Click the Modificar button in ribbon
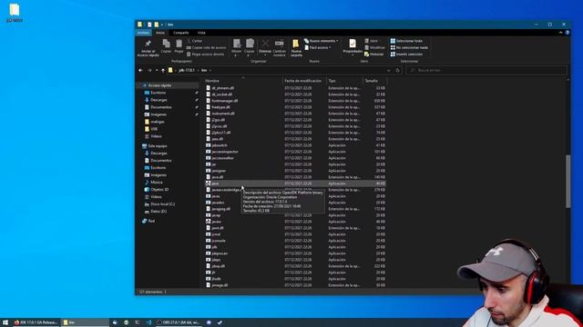 point(374,47)
